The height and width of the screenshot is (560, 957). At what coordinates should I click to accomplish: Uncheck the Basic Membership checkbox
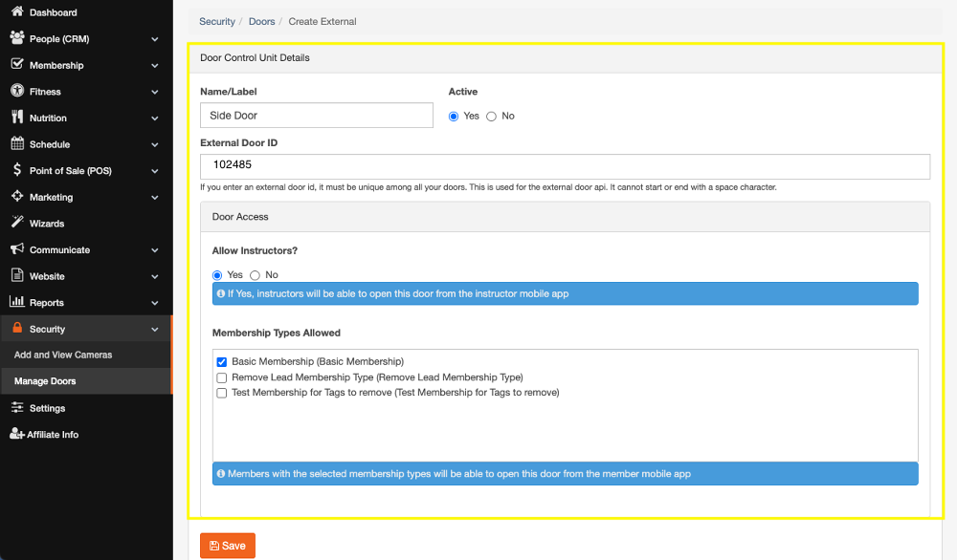222,362
